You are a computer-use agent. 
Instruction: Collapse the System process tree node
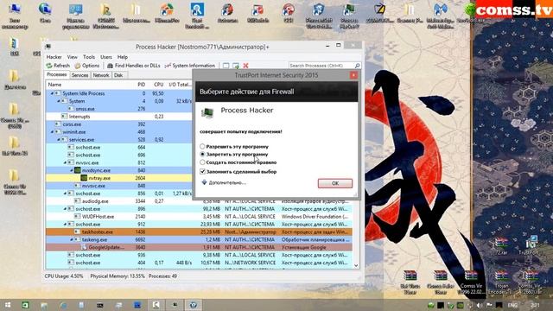[x=59, y=101]
